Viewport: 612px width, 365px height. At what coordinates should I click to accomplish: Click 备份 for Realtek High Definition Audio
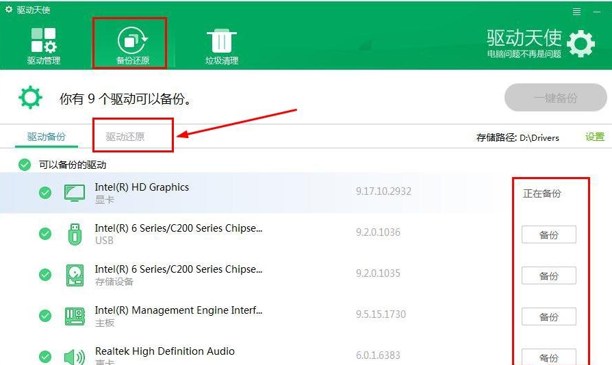(x=549, y=357)
